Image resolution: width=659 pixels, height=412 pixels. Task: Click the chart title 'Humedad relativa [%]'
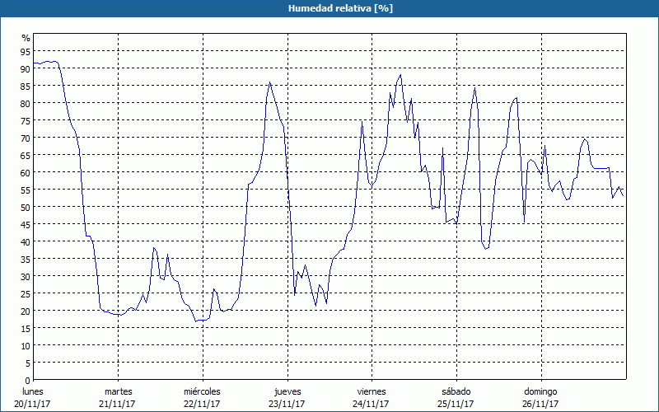(x=340, y=8)
